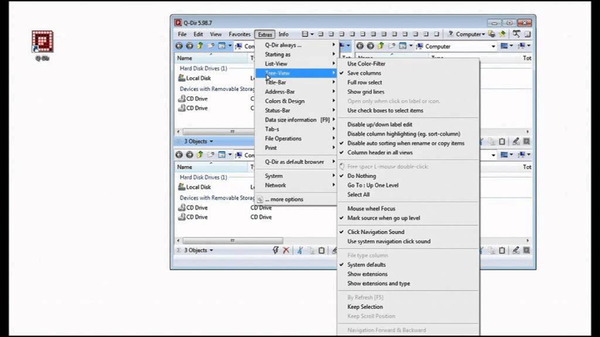
Task: Click new folder icon in top-right pane
Action: pos(391,46)
